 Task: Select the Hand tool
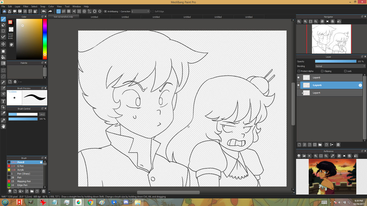pyautogui.click(x=3, y=126)
